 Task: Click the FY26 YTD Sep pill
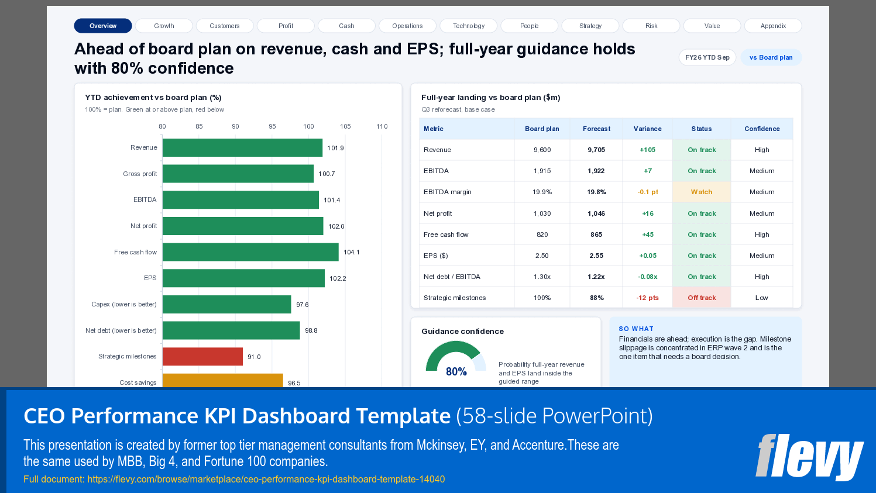707,57
